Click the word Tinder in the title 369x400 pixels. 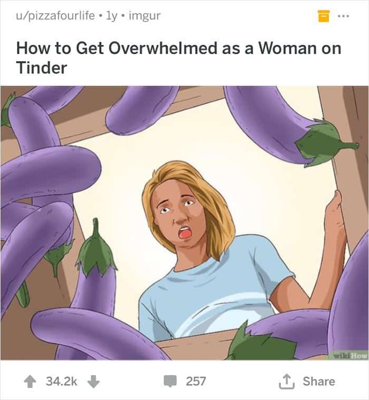tap(42, 67)
